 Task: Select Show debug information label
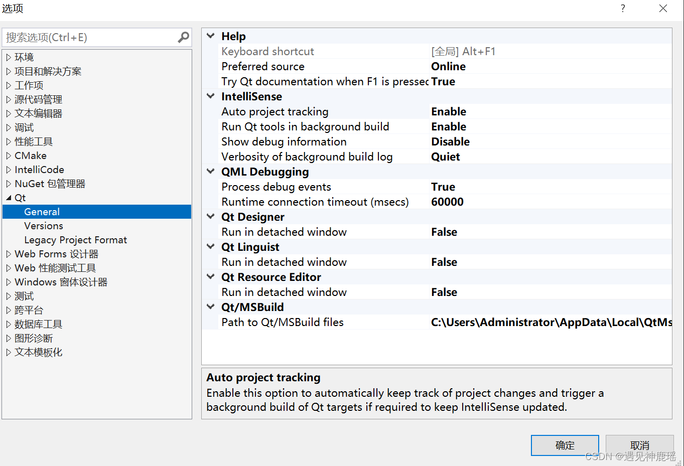click(x=284, y=141)
